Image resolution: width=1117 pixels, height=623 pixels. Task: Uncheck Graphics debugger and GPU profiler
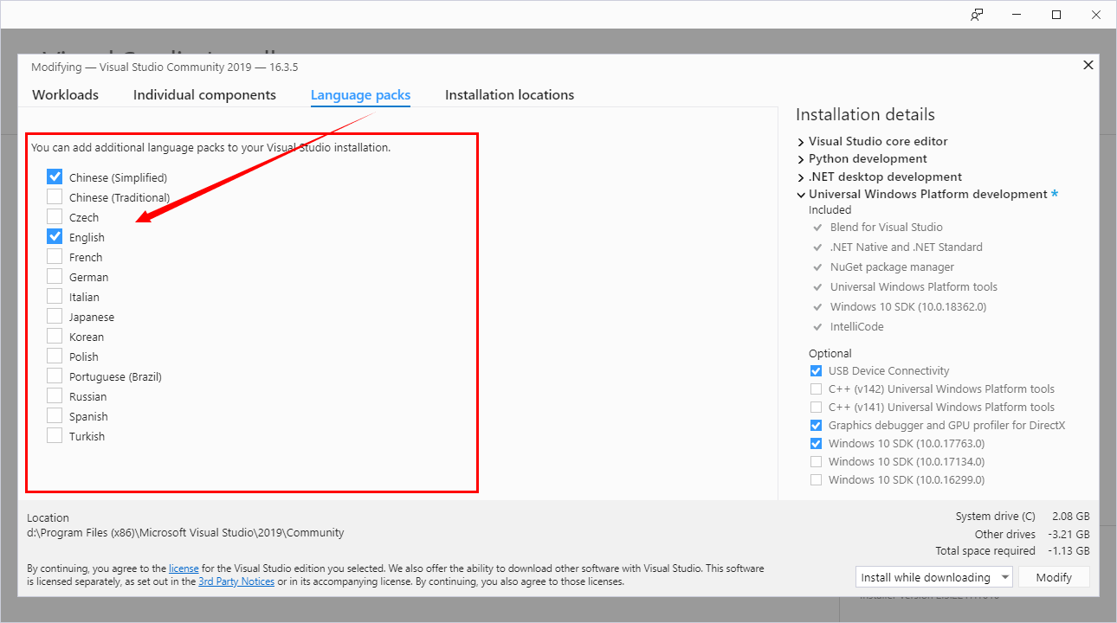coord(816,426)
